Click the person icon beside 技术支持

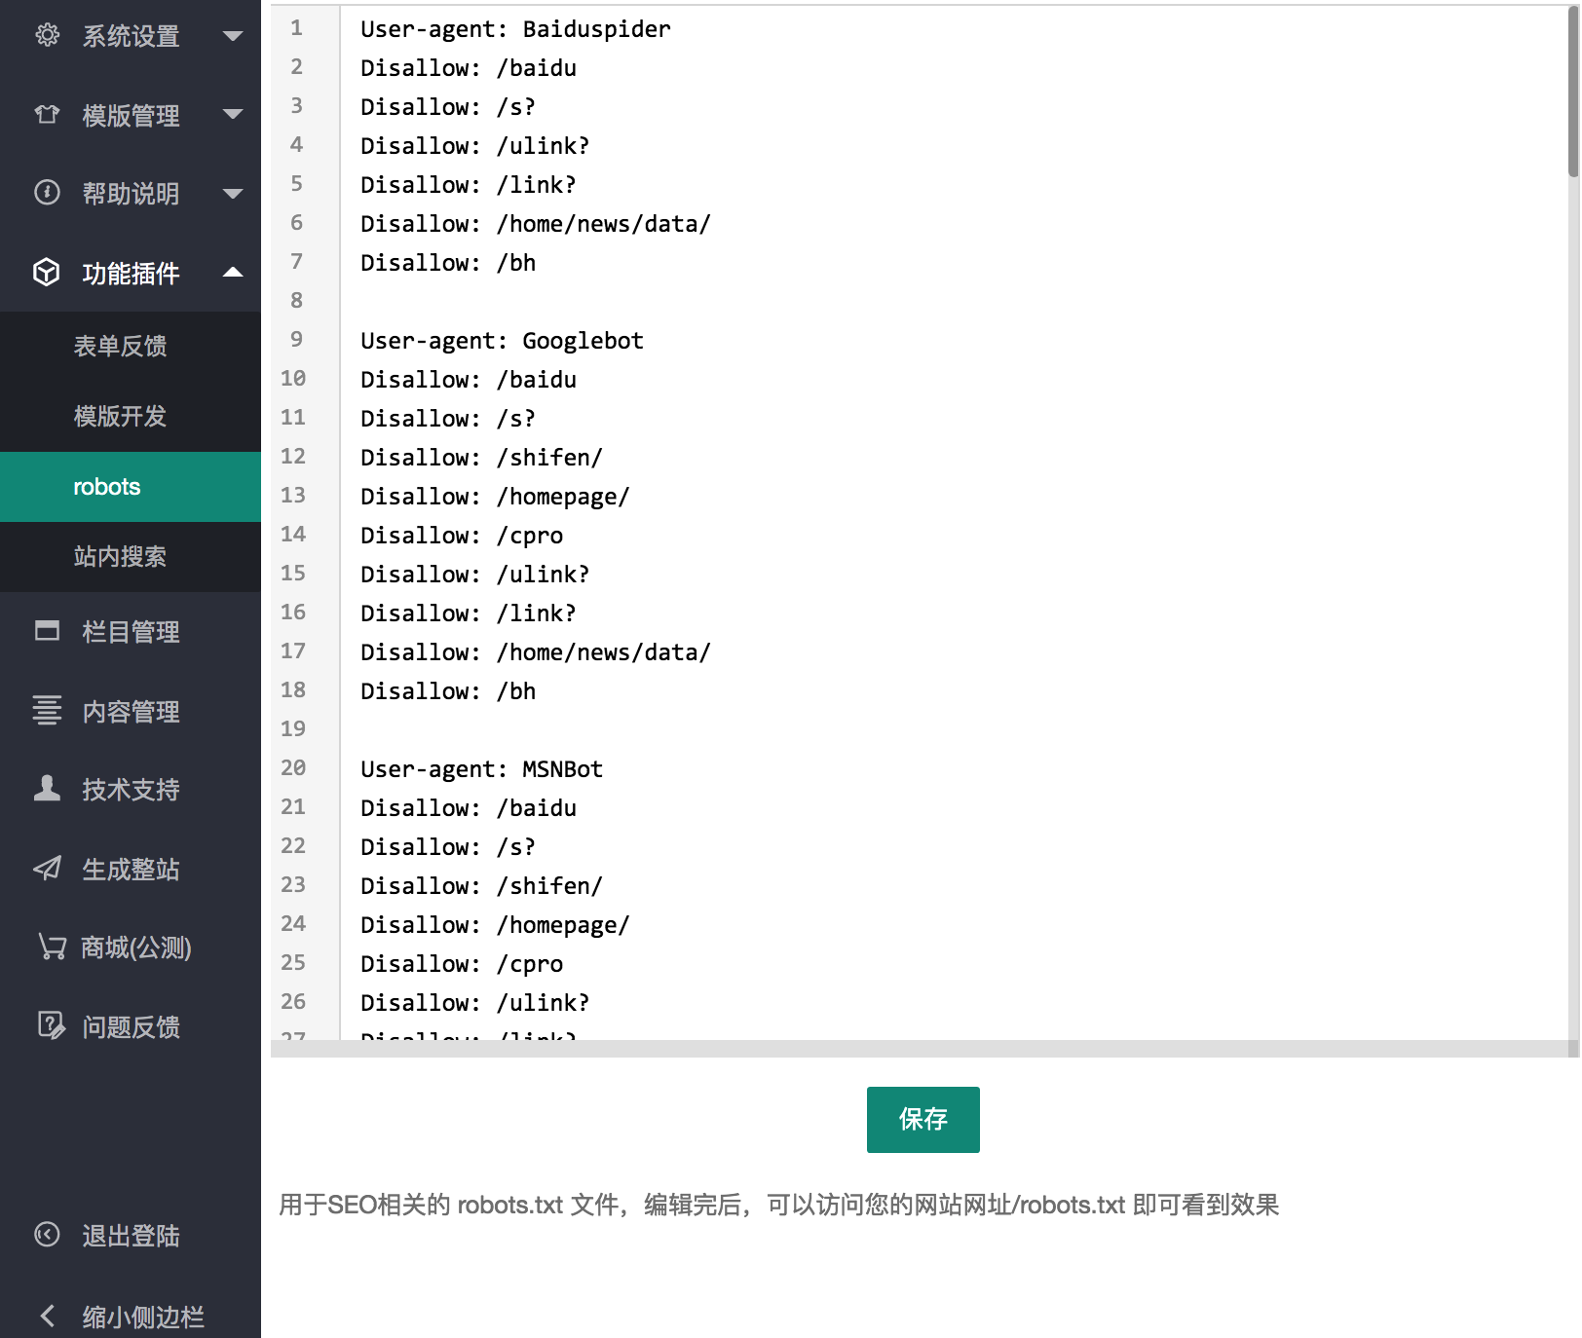pyautogui.click(x=47, y=789)
